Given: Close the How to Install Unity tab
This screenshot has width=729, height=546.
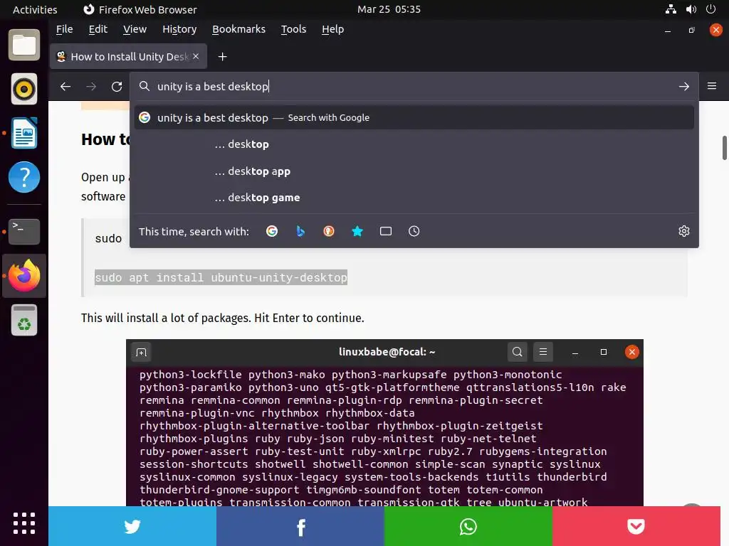Looking at the screenshot, I should pos(196,56).
